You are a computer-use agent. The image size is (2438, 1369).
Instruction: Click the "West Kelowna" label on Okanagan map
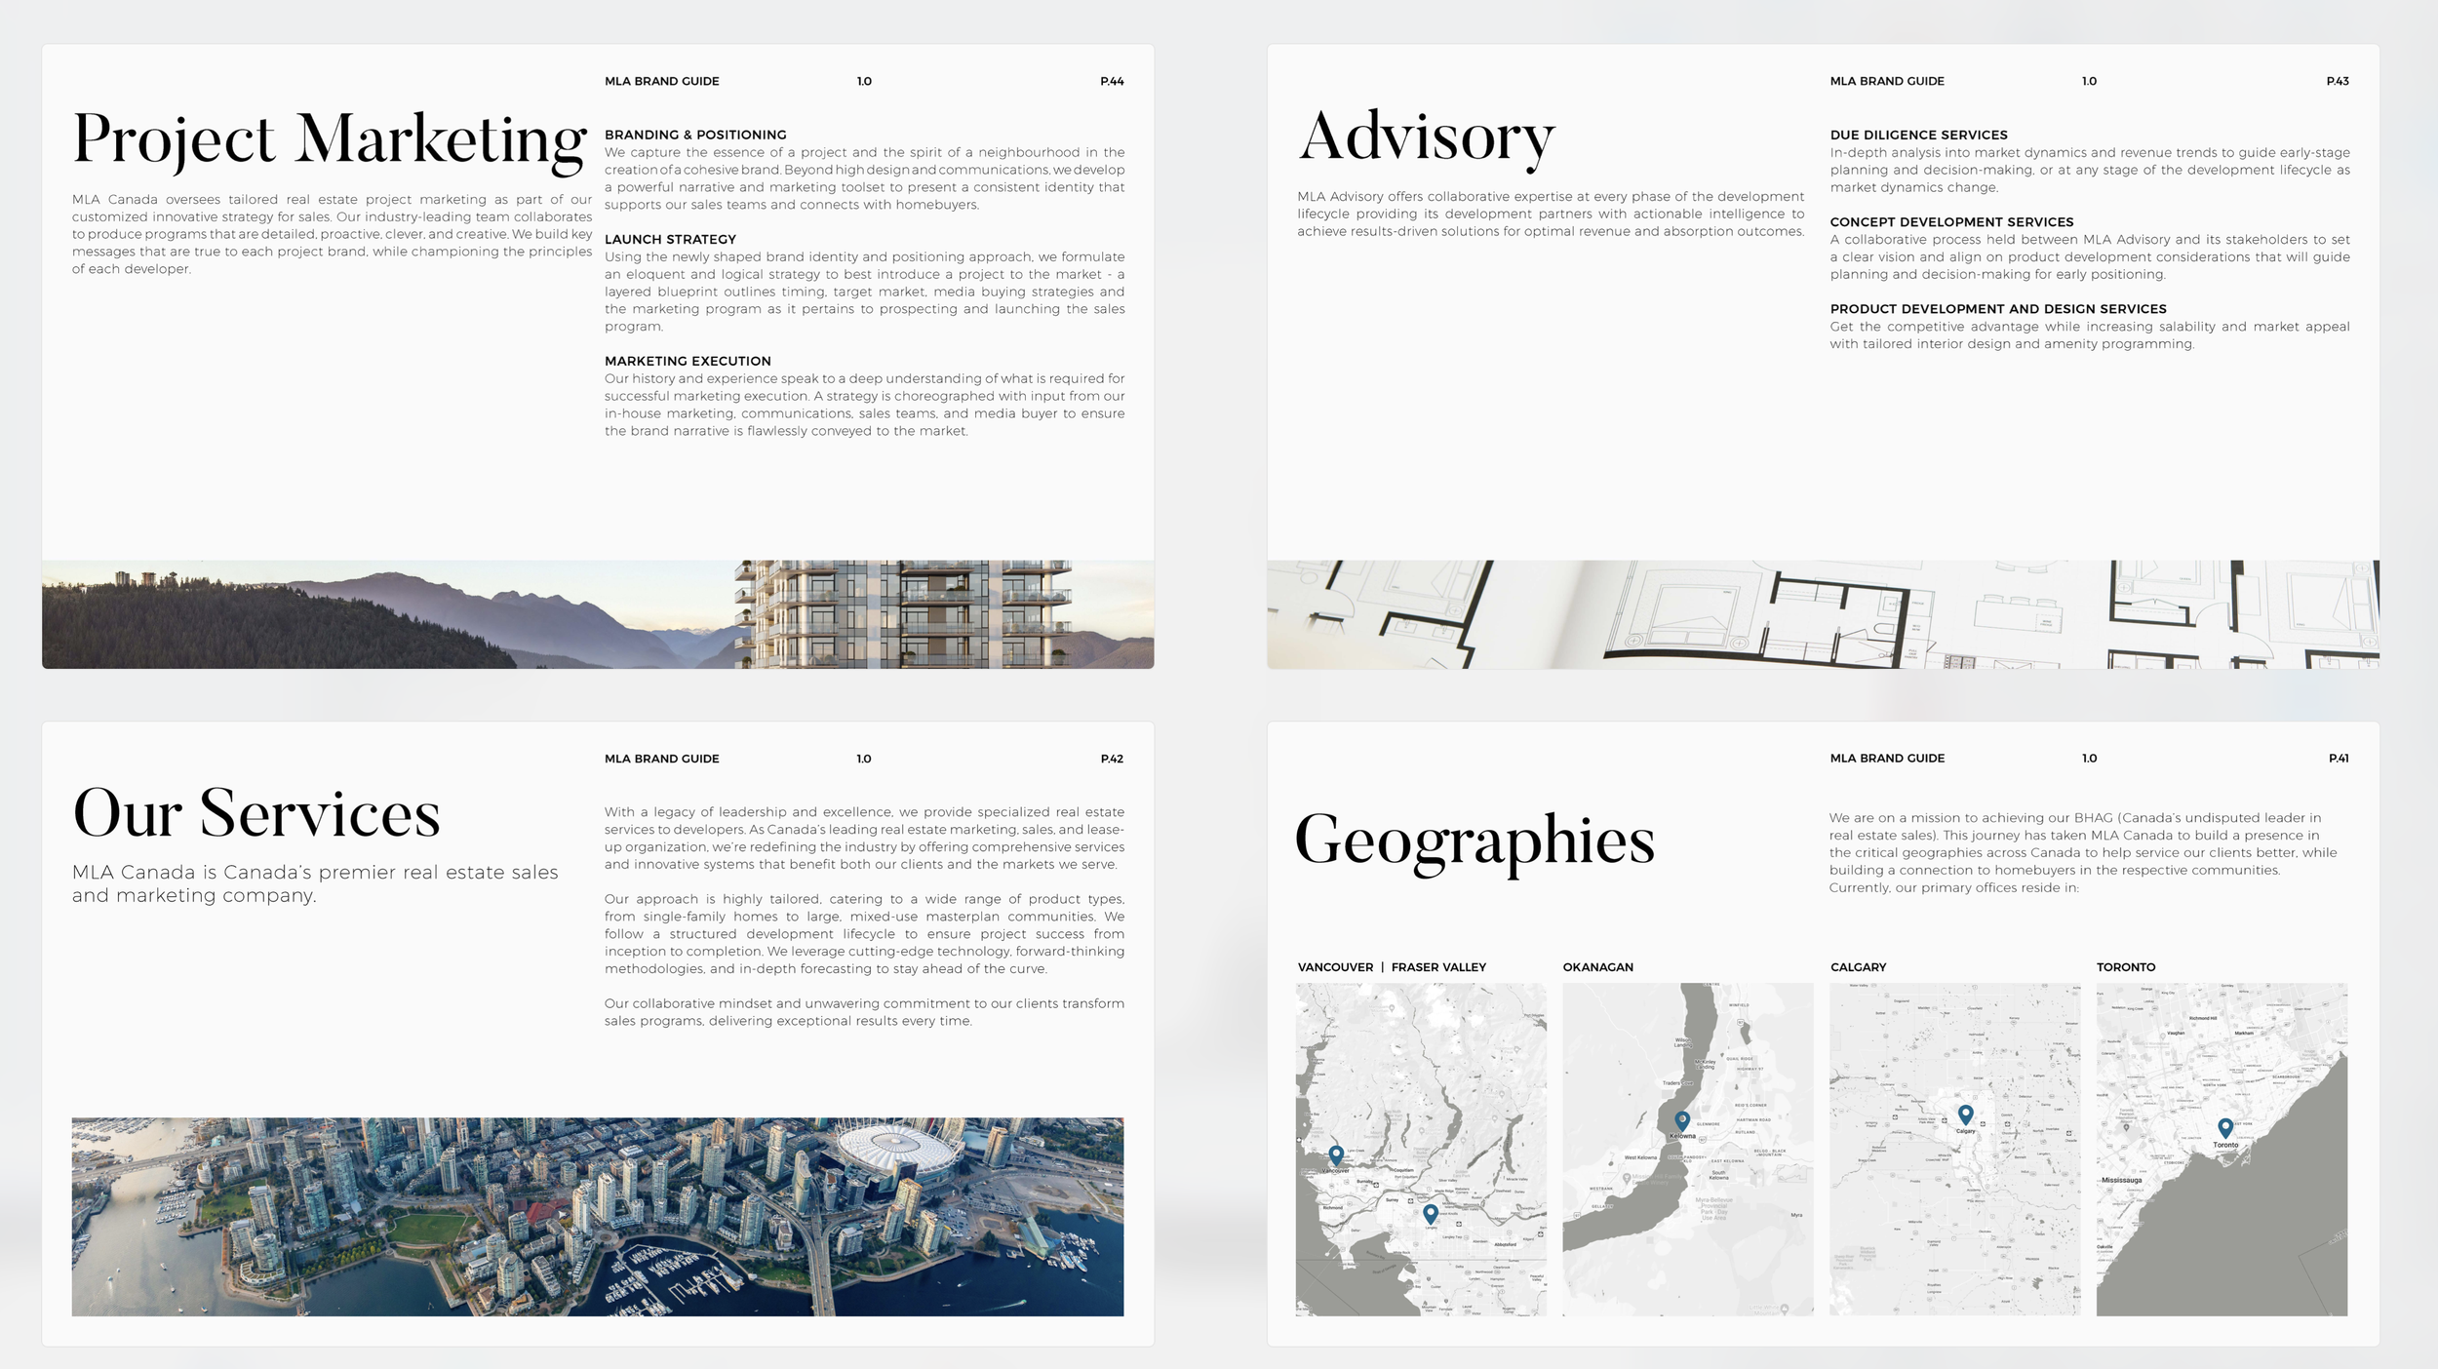1639,1157
